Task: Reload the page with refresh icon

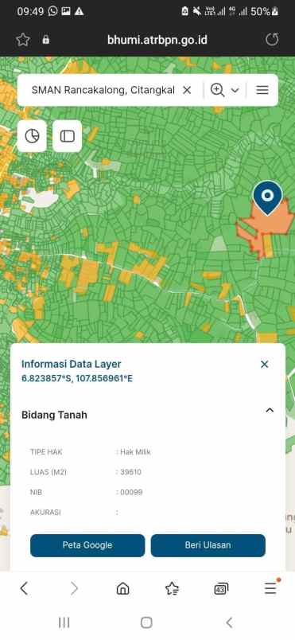Action: coord(272,40)
